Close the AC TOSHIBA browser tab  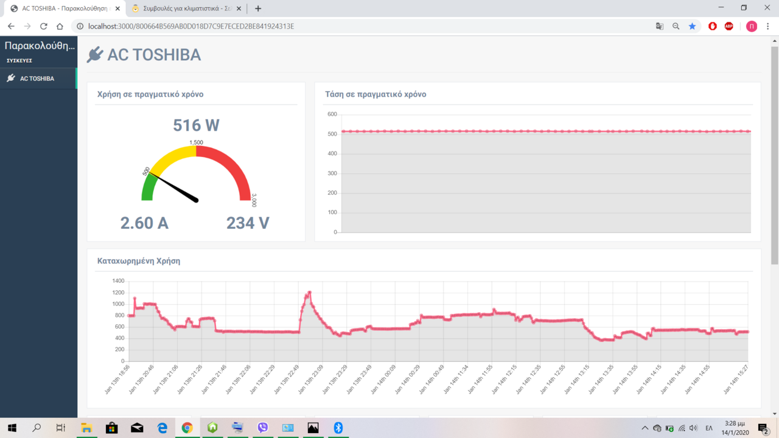[117, 9]
